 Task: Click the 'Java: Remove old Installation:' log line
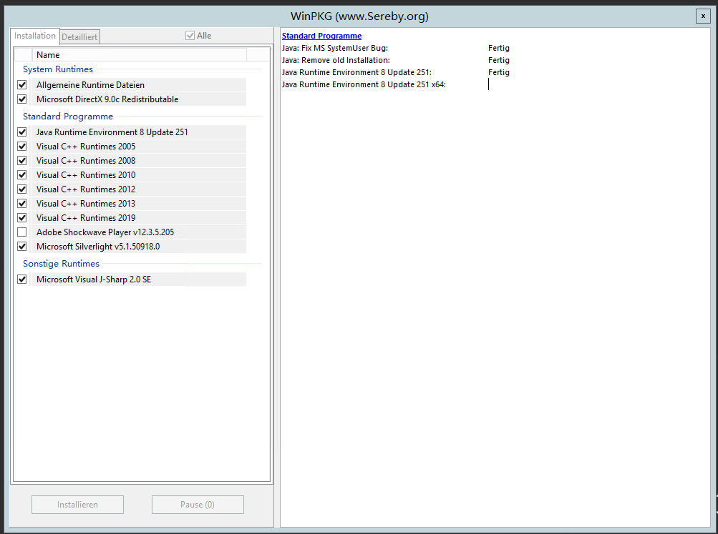336,60
